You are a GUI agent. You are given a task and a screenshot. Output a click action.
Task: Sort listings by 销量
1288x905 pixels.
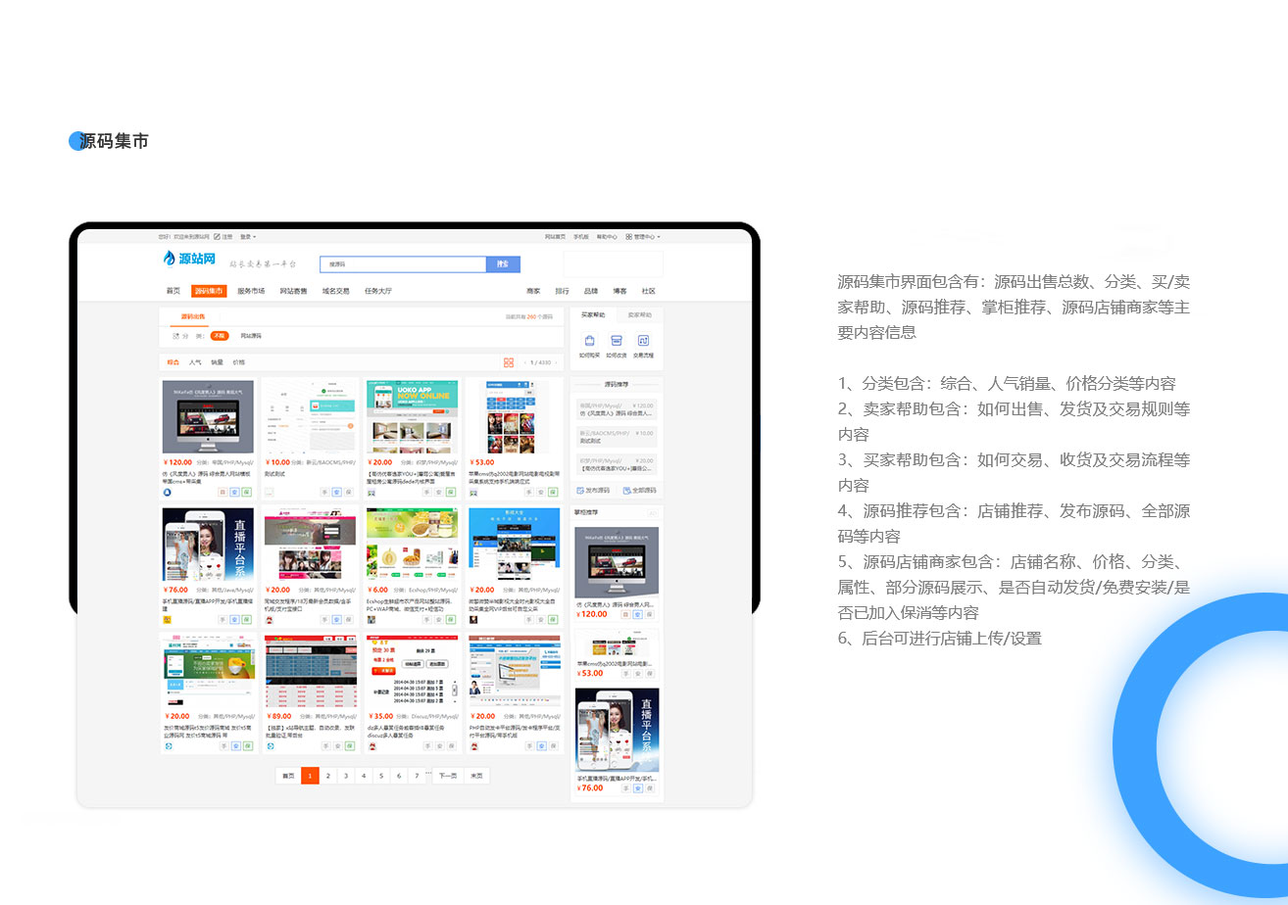pos(217,362)
